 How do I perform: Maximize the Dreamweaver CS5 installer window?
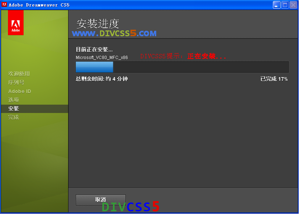pos(285,5)
